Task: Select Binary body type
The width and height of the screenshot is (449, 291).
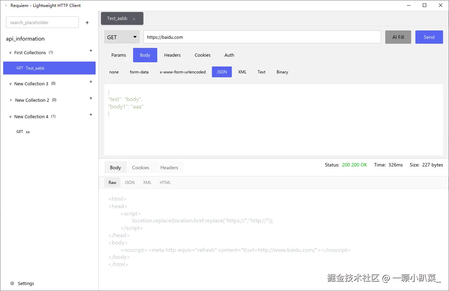Action: tap(282, 72)
